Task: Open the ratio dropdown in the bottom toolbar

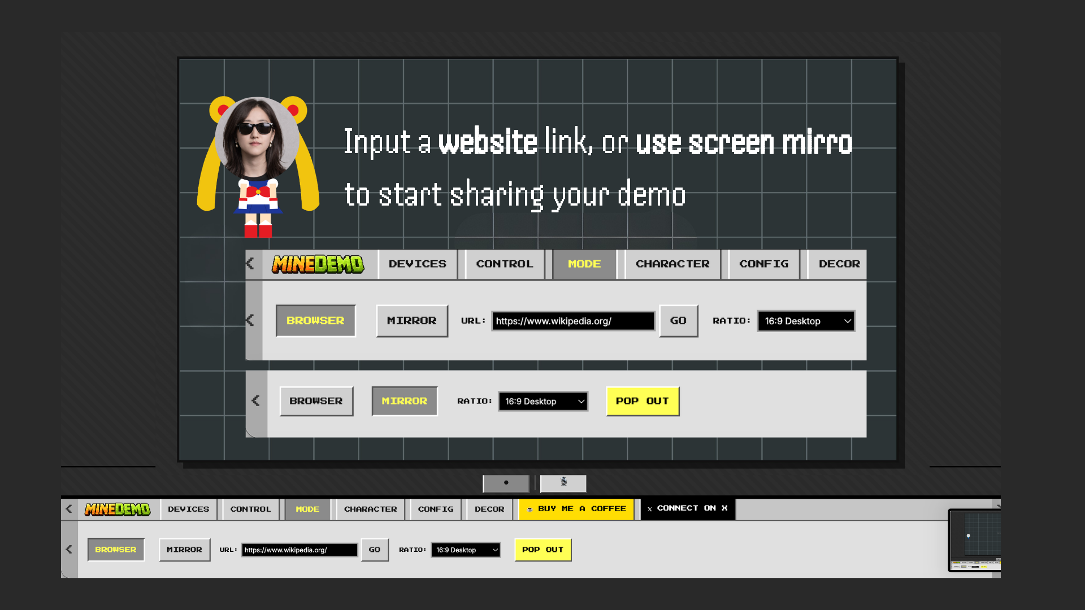Action: pos(465,549)
